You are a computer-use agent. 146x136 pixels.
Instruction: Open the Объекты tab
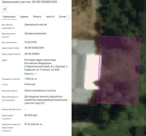coord(37,17)
